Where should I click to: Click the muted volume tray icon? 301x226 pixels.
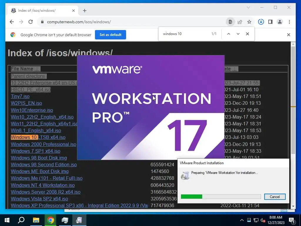pos(263,220)
